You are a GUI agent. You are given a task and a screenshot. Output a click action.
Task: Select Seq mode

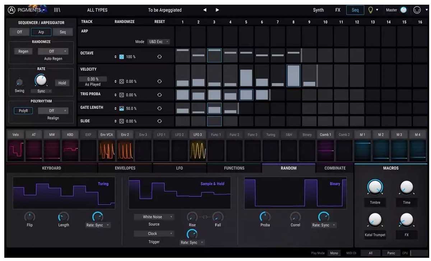(x=62, y=32)
